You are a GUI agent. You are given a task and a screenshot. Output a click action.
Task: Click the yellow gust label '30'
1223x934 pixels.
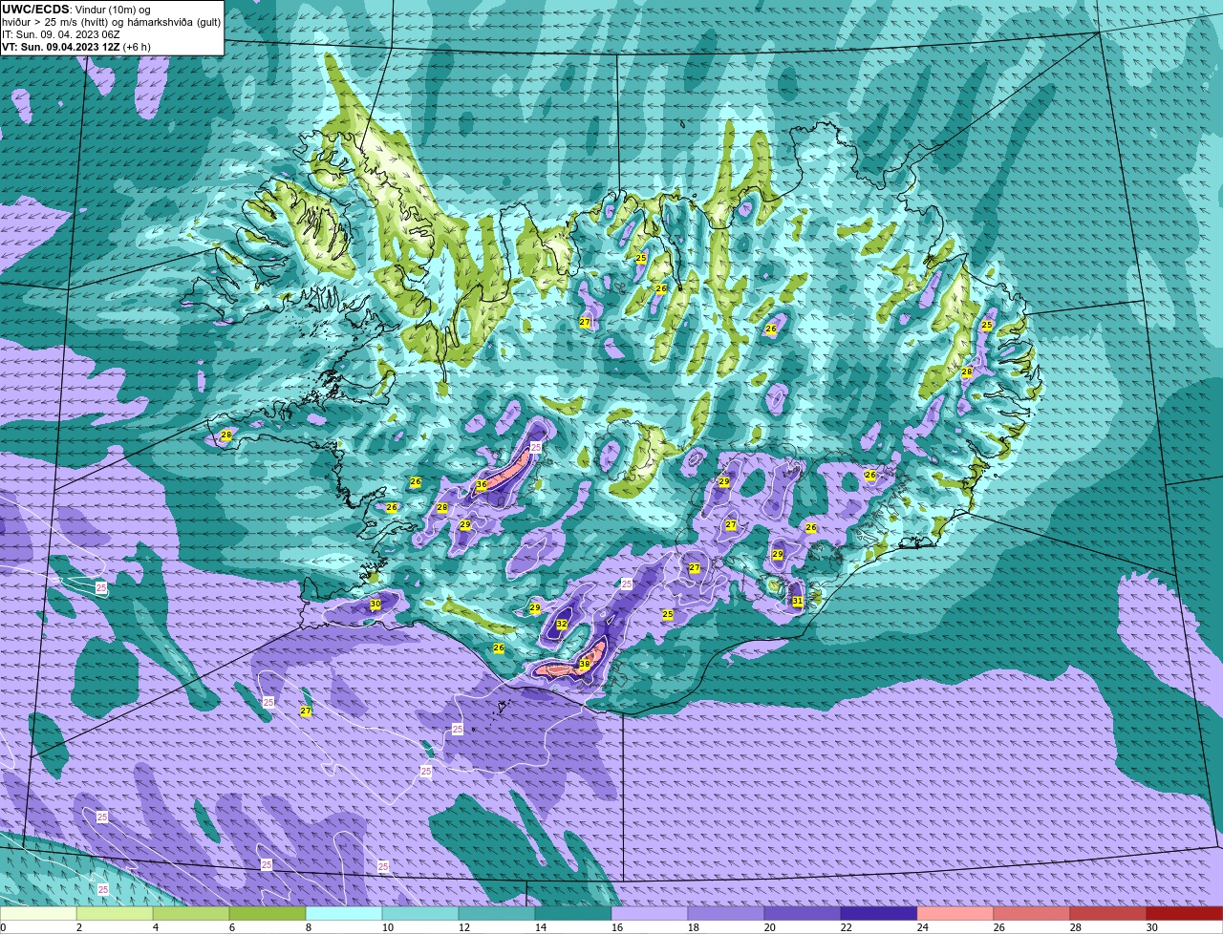click(375, 604)
